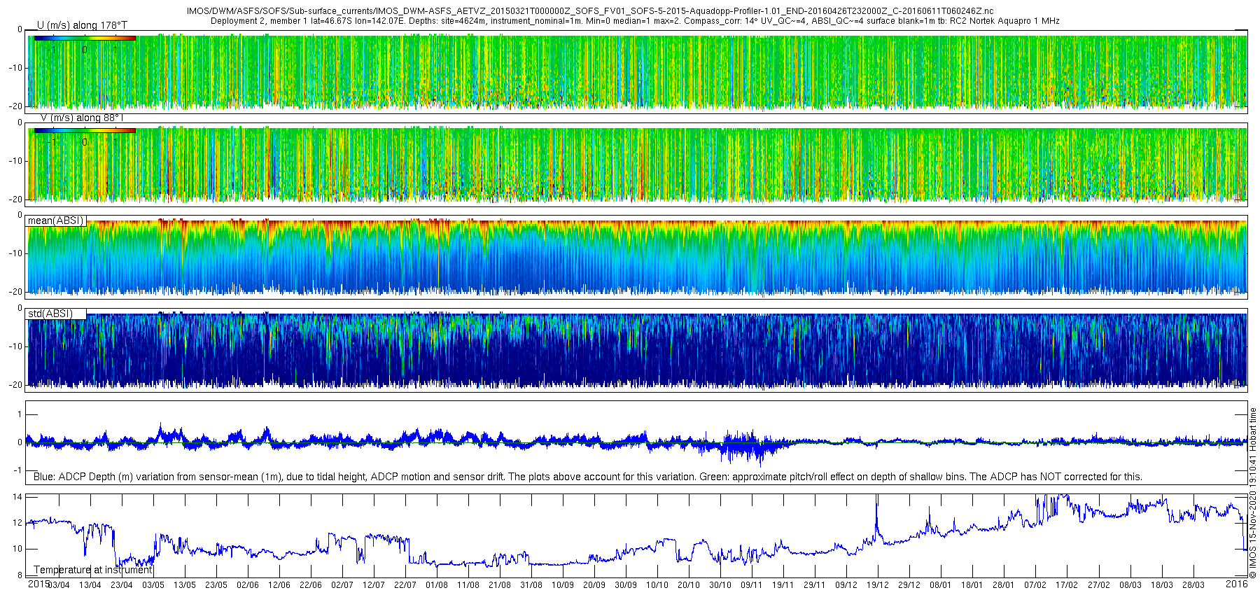Click the 'U (m/s) along 178°T' panel title
Image resolution: width=1260 pixels, height=595 pixels.
[82, 25]
